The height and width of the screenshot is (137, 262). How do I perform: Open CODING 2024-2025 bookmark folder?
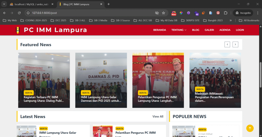34,20
